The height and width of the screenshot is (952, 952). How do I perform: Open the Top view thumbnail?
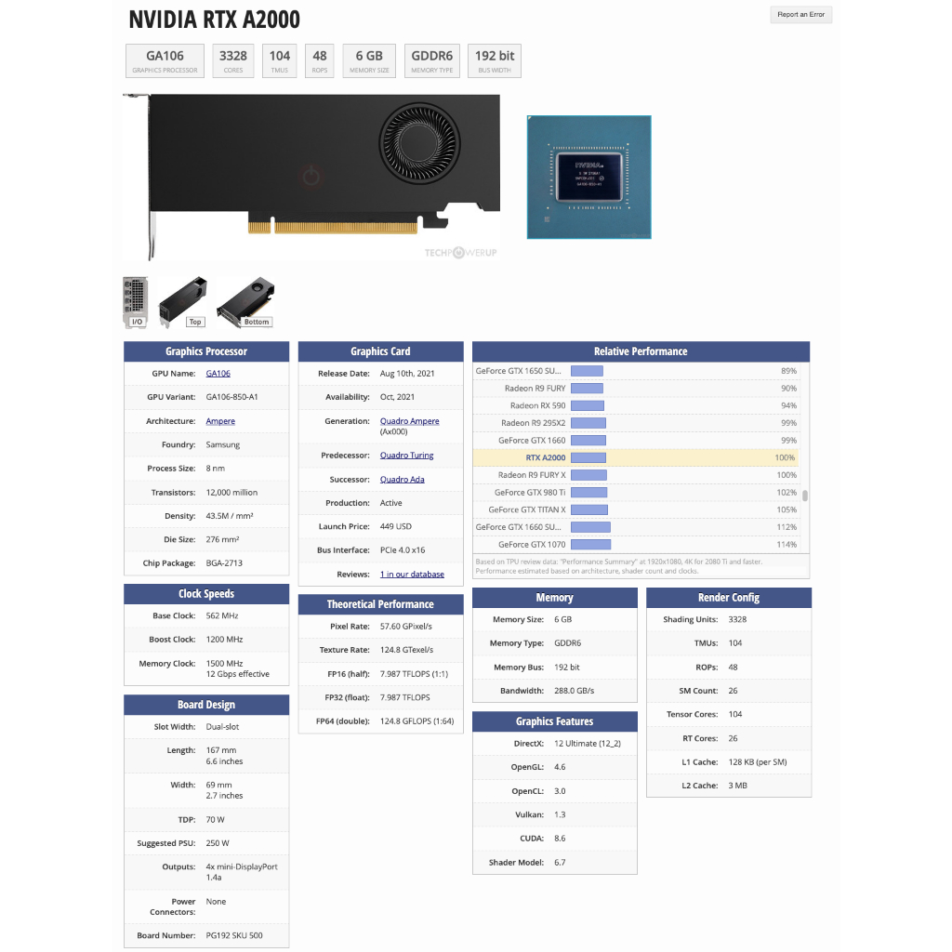[x=182, y=301]
